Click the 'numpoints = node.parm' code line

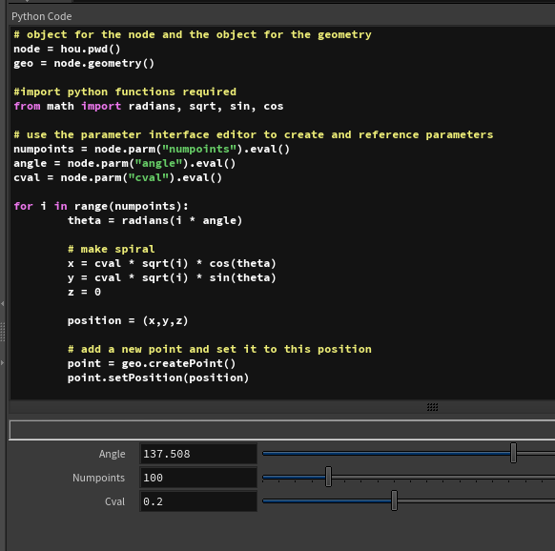152,149
